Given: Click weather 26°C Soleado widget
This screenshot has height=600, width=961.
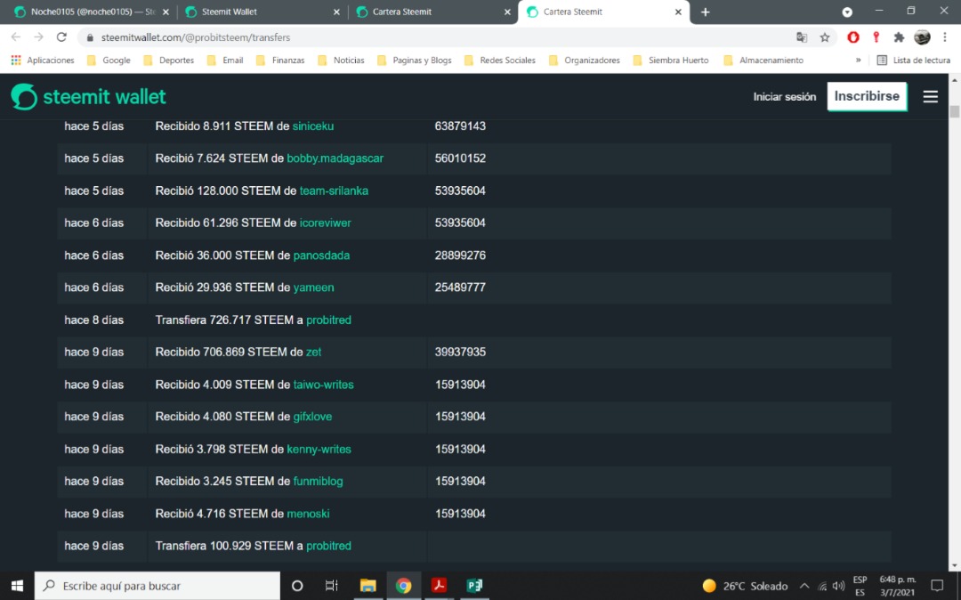Looking at the screenshot, I should click(747, 586).
